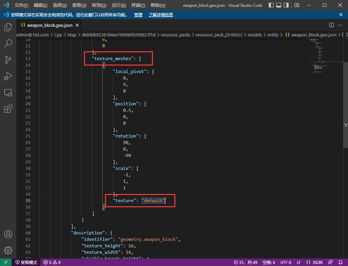Open the 运行(R) menu
Image resolution: width=348 pixels, height=266 pixels.
pos(119,5)
